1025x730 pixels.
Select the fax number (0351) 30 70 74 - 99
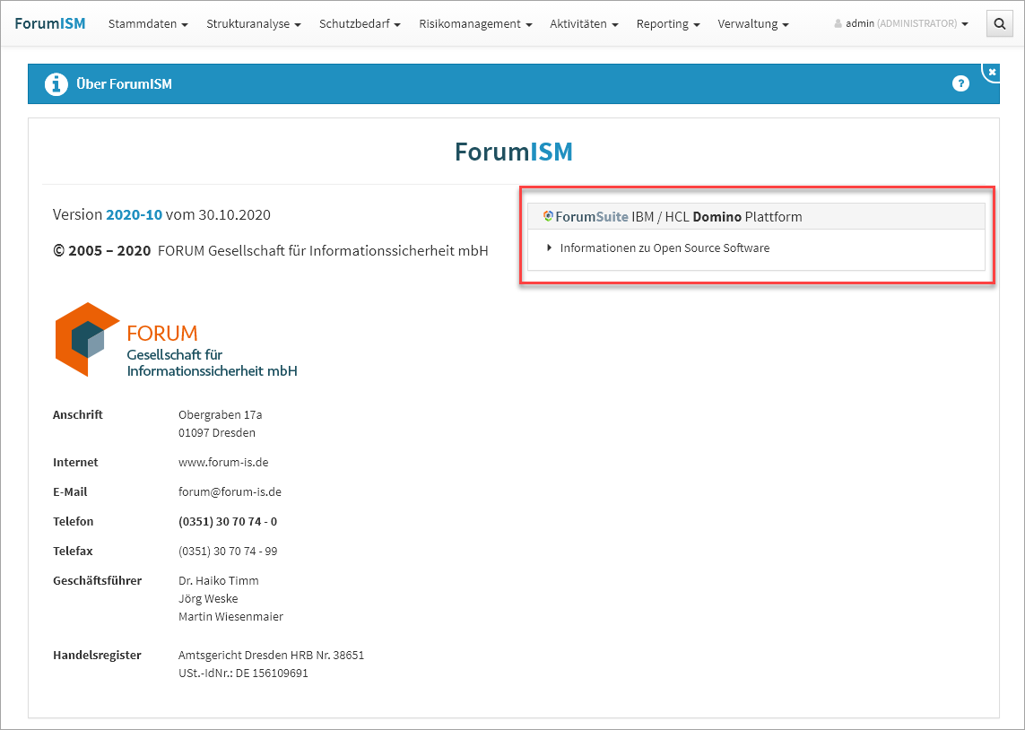pyautogui.click(x=228, y=551)
